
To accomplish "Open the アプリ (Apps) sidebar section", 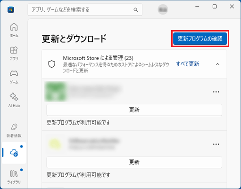I will 14,53.
